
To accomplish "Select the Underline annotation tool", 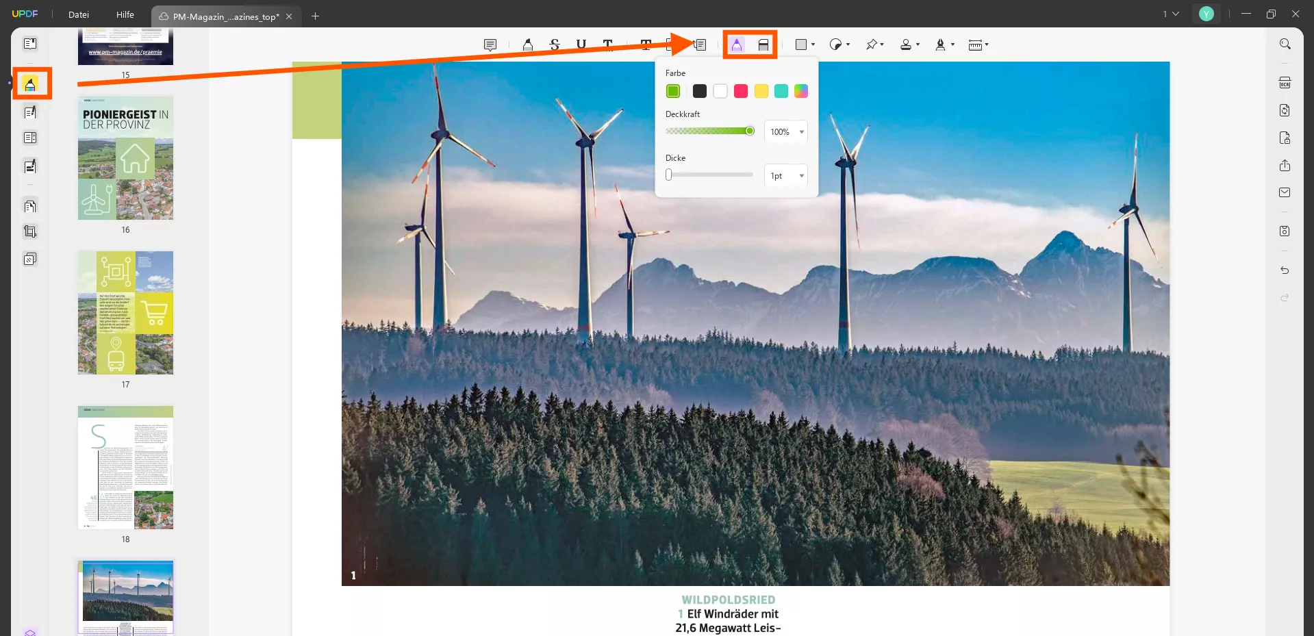I will [580, 44].
